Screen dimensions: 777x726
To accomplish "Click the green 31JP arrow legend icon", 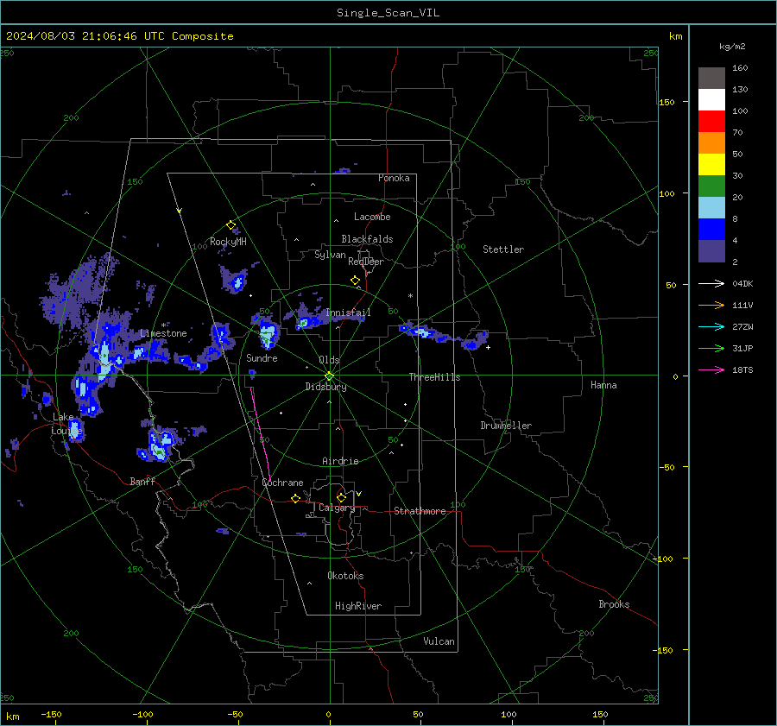I will pos(711,349).
